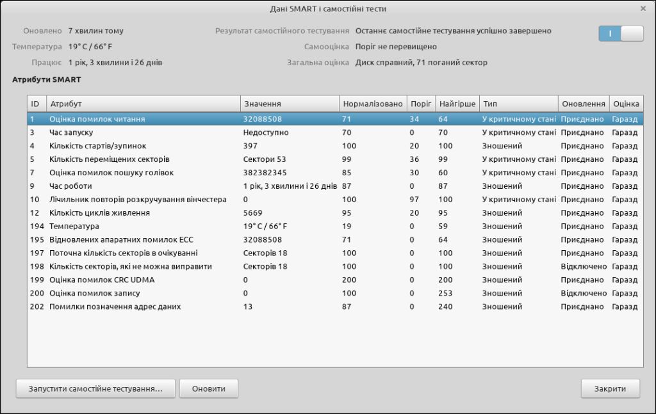This screenshot has height=414, width=656.
Task: Select Лічильник повторів розкручування вінчестера row
Action: (x=335, y=199)
